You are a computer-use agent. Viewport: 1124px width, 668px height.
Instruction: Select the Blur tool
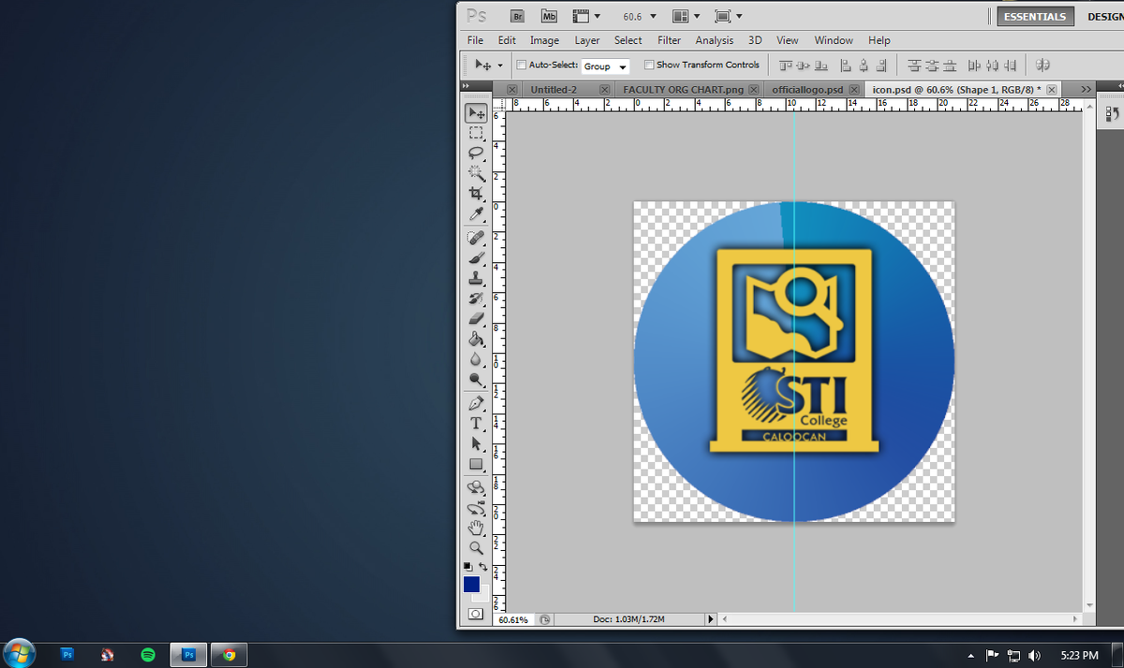coord(477,360)
